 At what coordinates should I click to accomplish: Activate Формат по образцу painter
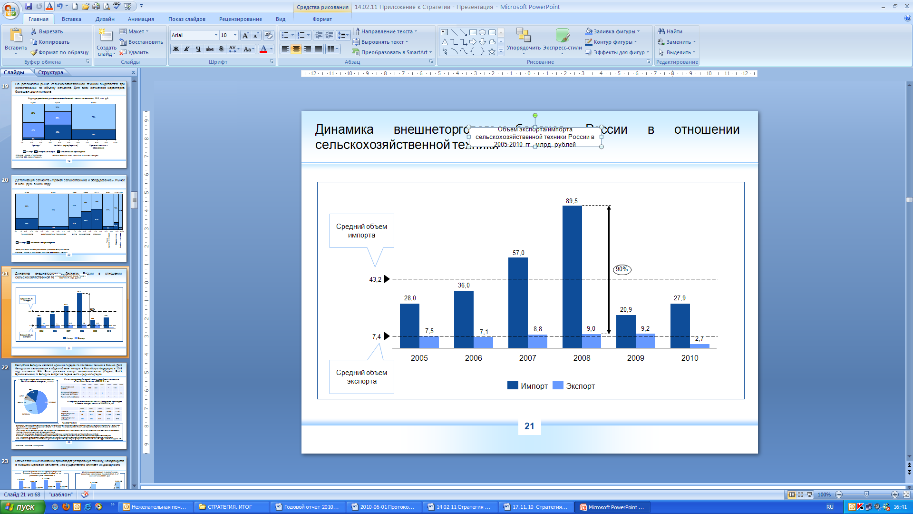point(59,52)
